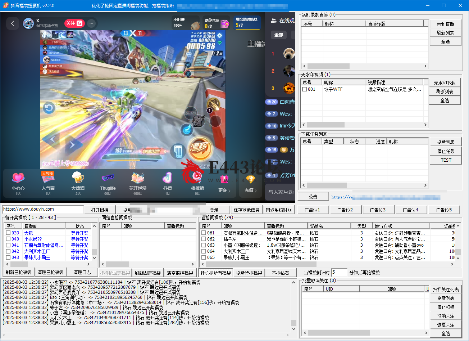Click the log panel vertical scrollbar

click(x=293, y=306)
